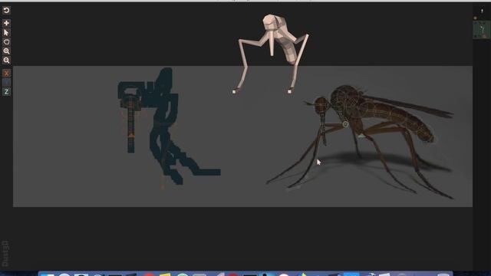The width and height of the screenshot is (491, 276).
Task: Toggle the Z axis button
Action: coord(6,92)
